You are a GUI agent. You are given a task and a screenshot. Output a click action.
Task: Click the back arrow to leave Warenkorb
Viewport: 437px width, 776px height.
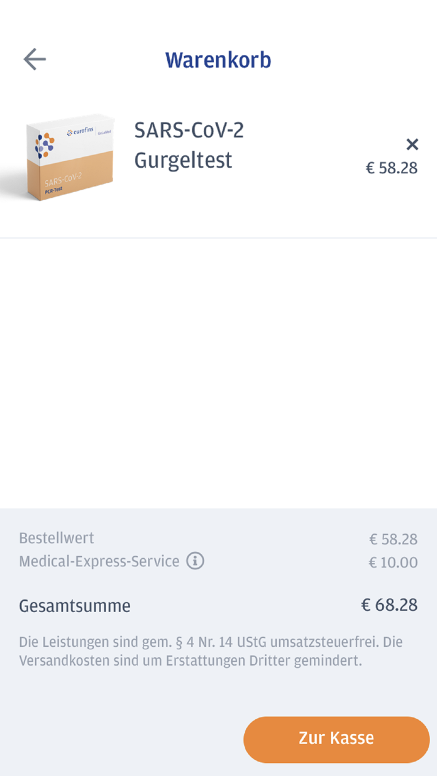tap(35, 59)
